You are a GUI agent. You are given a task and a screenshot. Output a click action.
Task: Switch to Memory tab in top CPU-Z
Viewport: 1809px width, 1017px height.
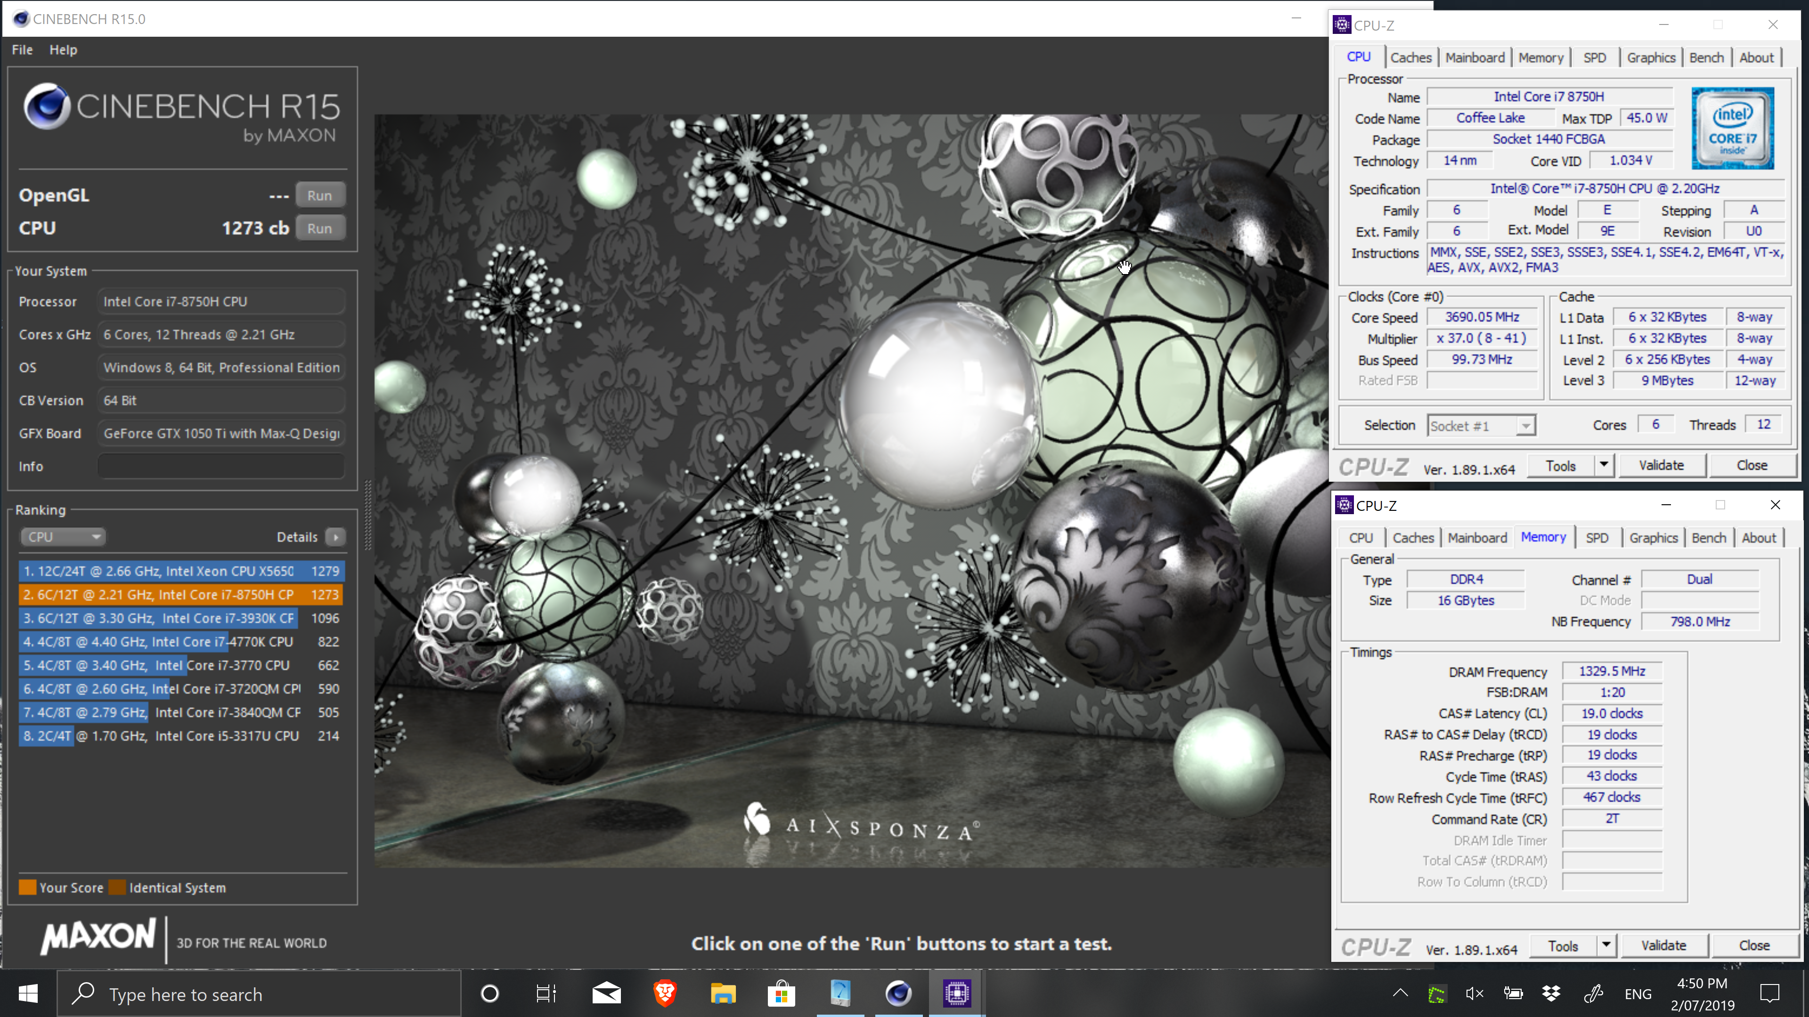tap(1541, 57)
